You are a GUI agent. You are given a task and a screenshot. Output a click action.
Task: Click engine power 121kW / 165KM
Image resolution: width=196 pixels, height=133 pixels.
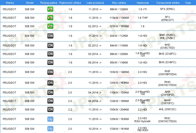(119, 26)
